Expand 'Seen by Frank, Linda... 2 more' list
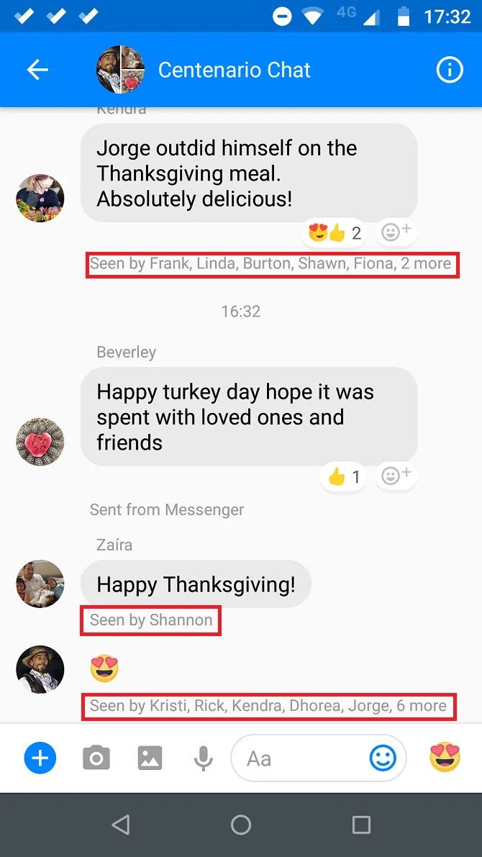 click(x=271, y=263)
